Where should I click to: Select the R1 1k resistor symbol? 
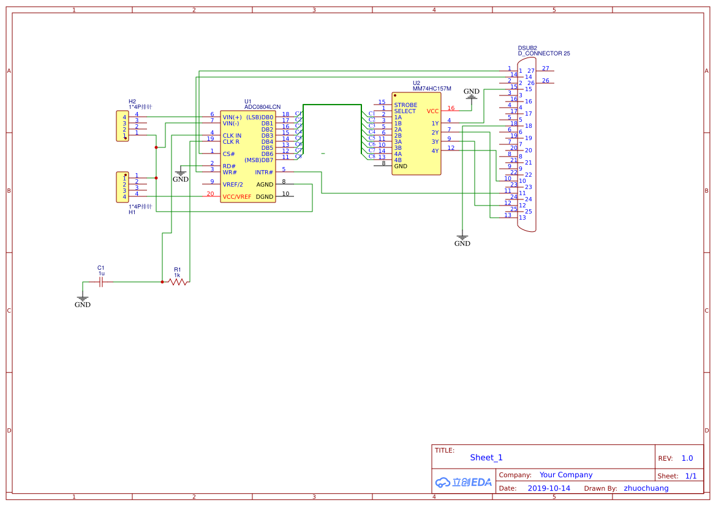(177, 281)
